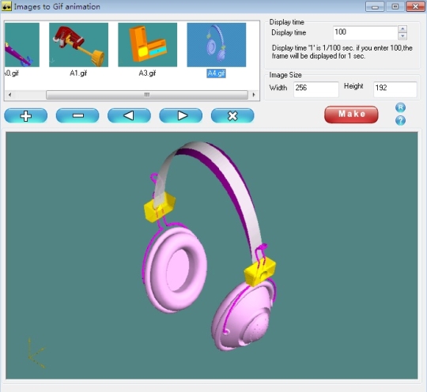Click the A1.gif file name label
Screen dimensions: 427x392
click(x=78, y=73)
